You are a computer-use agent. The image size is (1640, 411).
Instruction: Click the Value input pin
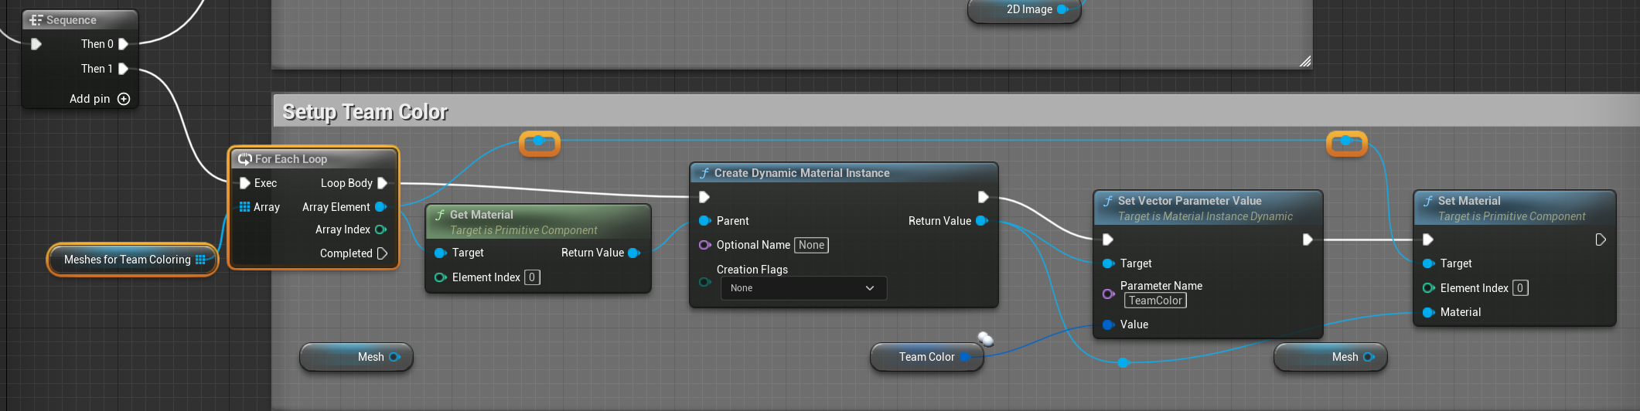click(x=1109, y=324)
